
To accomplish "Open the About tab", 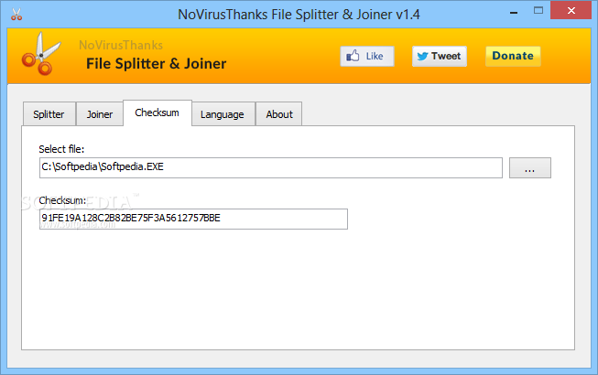I will [x=279, y=114].
